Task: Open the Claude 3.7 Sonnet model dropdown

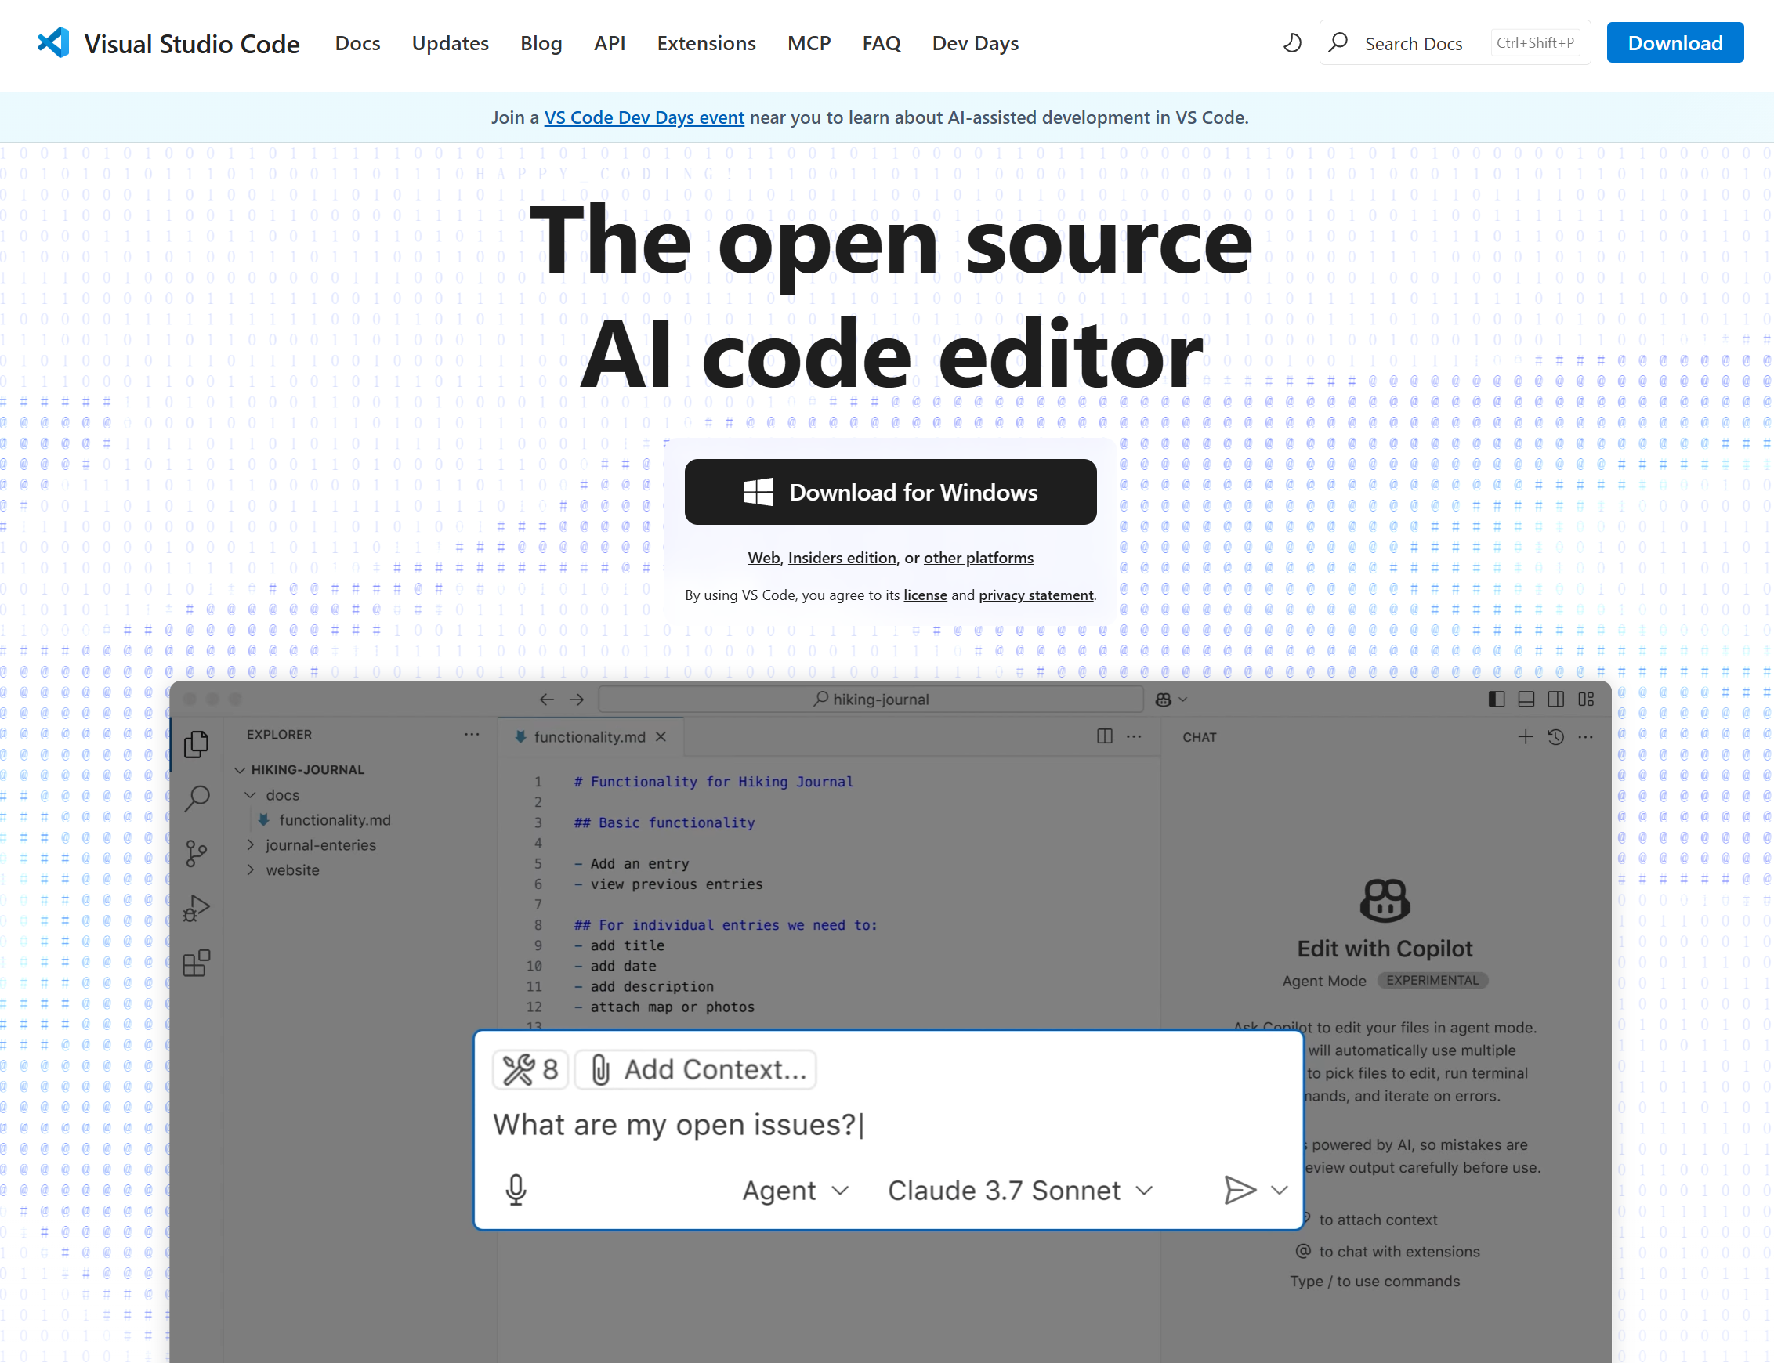Action: [x=1020, y=1190]
